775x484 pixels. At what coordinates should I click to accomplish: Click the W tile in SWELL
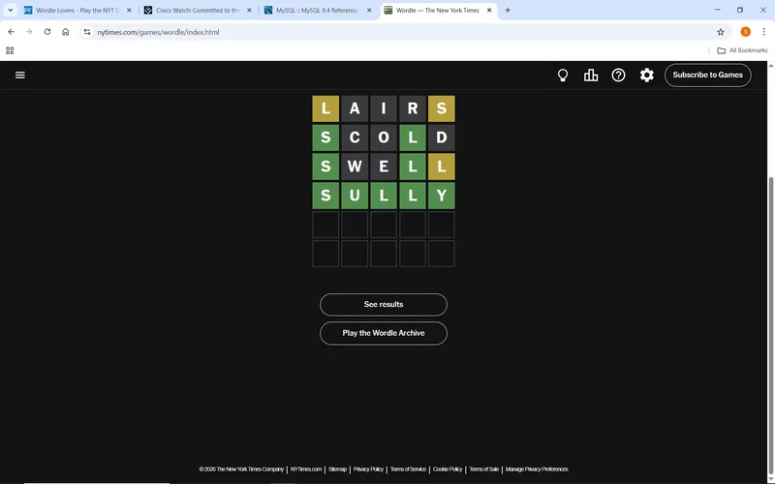coord(355,166)
